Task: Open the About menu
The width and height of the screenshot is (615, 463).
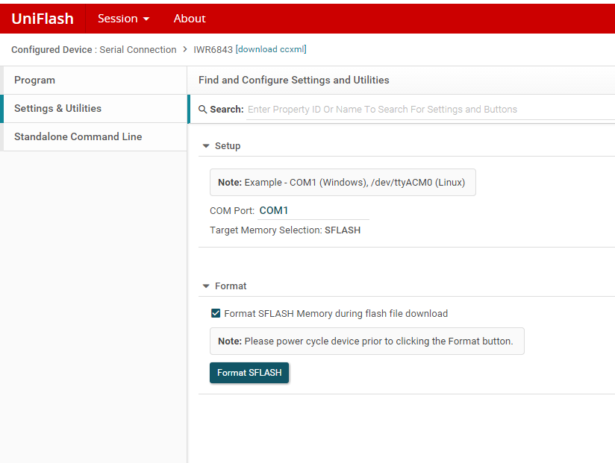Action: (190, 19)
